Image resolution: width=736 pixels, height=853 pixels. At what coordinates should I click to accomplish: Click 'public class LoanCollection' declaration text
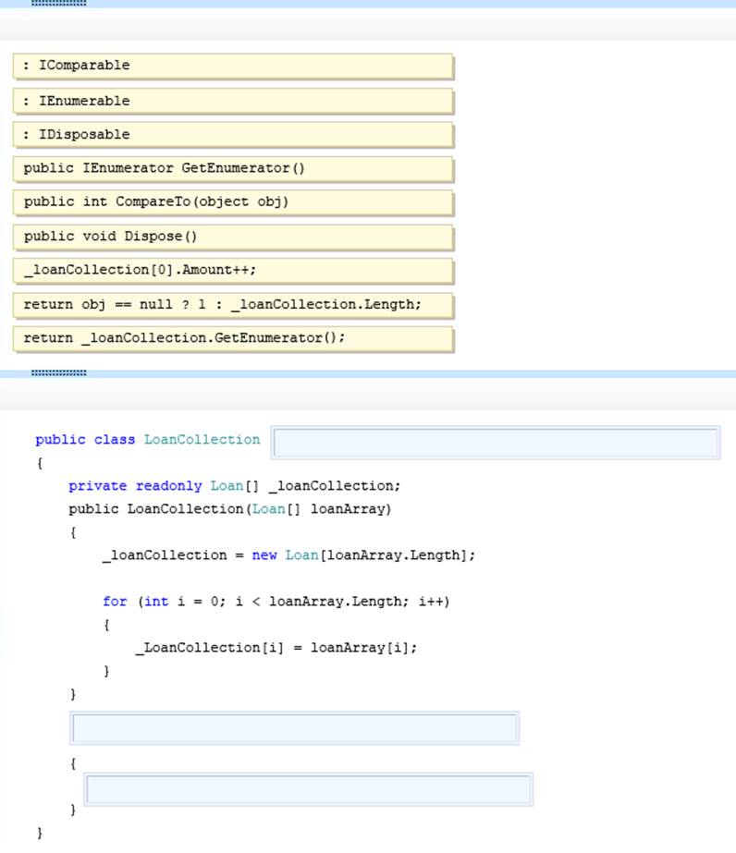[x=148, y=440]
